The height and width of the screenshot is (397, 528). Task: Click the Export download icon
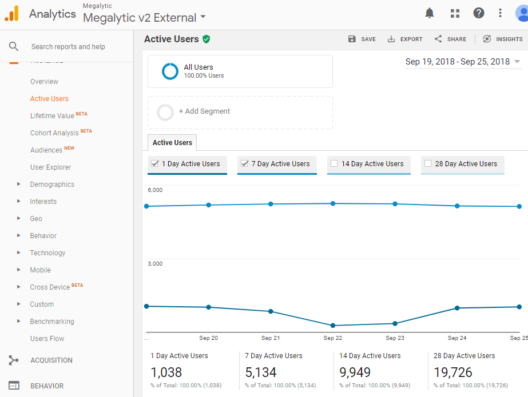pos(391,39)
